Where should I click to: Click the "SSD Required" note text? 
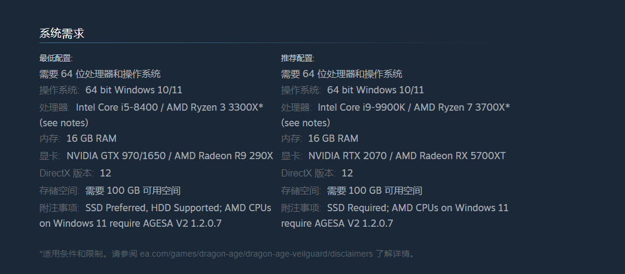[356, 208]
